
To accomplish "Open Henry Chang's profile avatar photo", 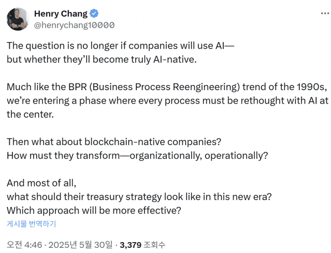I will [18, 19].
